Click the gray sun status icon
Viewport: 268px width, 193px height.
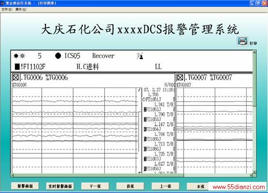click(23, 56)
